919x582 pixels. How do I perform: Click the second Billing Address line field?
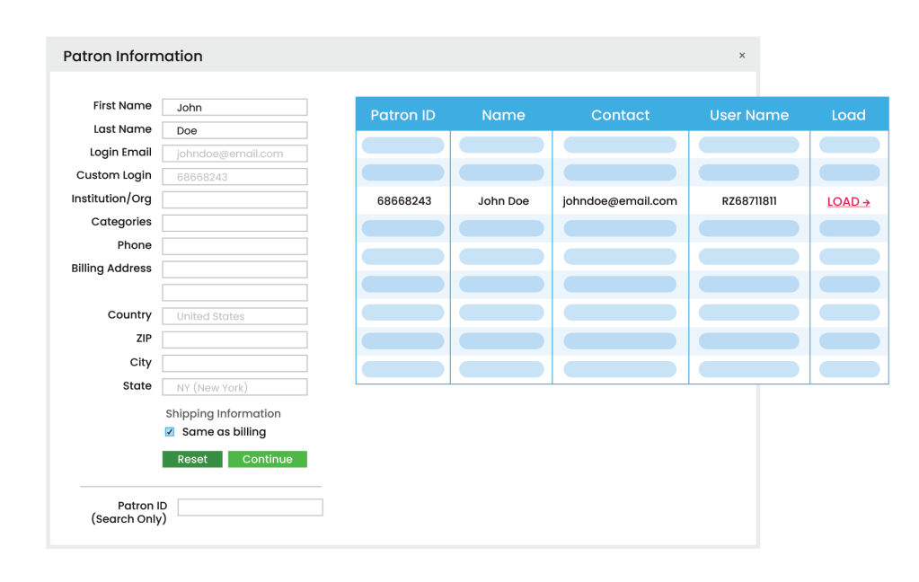click(x=234, y=293)
